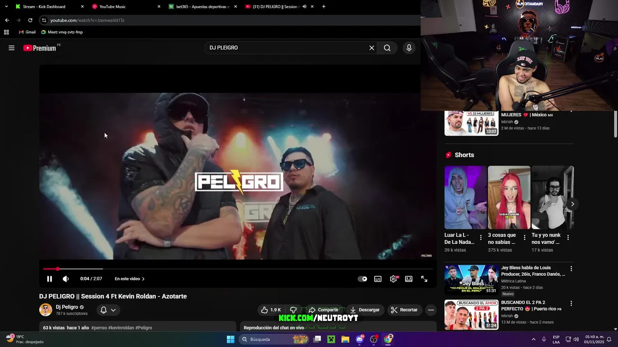Switch to Stream - Kick Dashboard tab
The image size is (618, 347).
[x=47, y=7]
